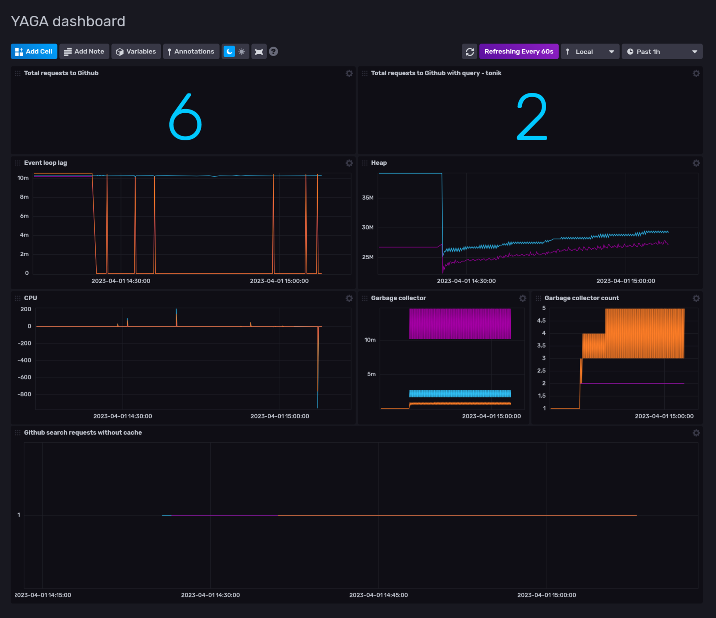The image size is (716, 618).
Task: Open the Variables panel
Action: [x=136, y=51]
